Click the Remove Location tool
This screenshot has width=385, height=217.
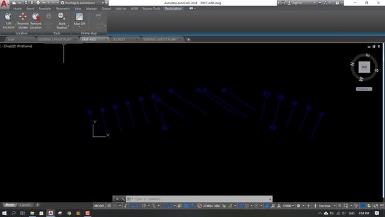click(36, 20)
